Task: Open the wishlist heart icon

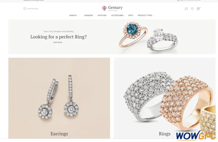Action: (192, 9)
